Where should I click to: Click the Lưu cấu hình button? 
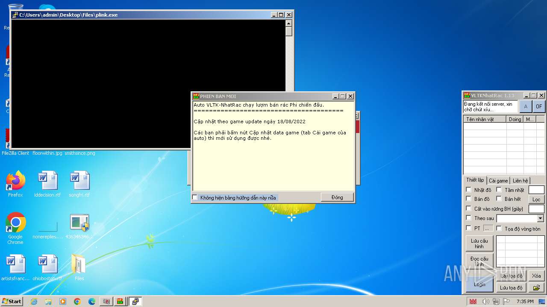point(479,243)
